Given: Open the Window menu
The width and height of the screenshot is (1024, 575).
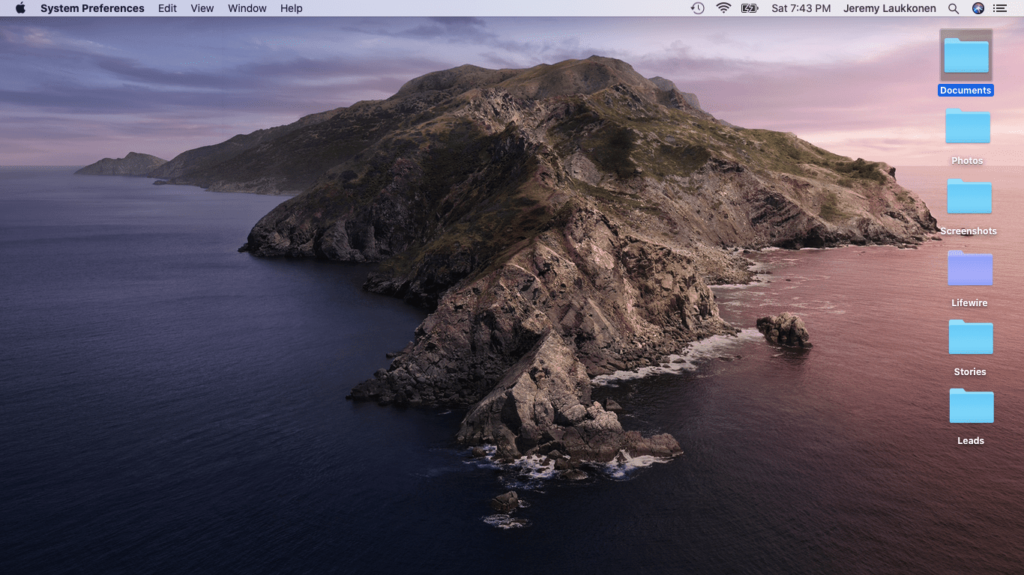Looking at the screenshot, I should [x=247, y=8].
